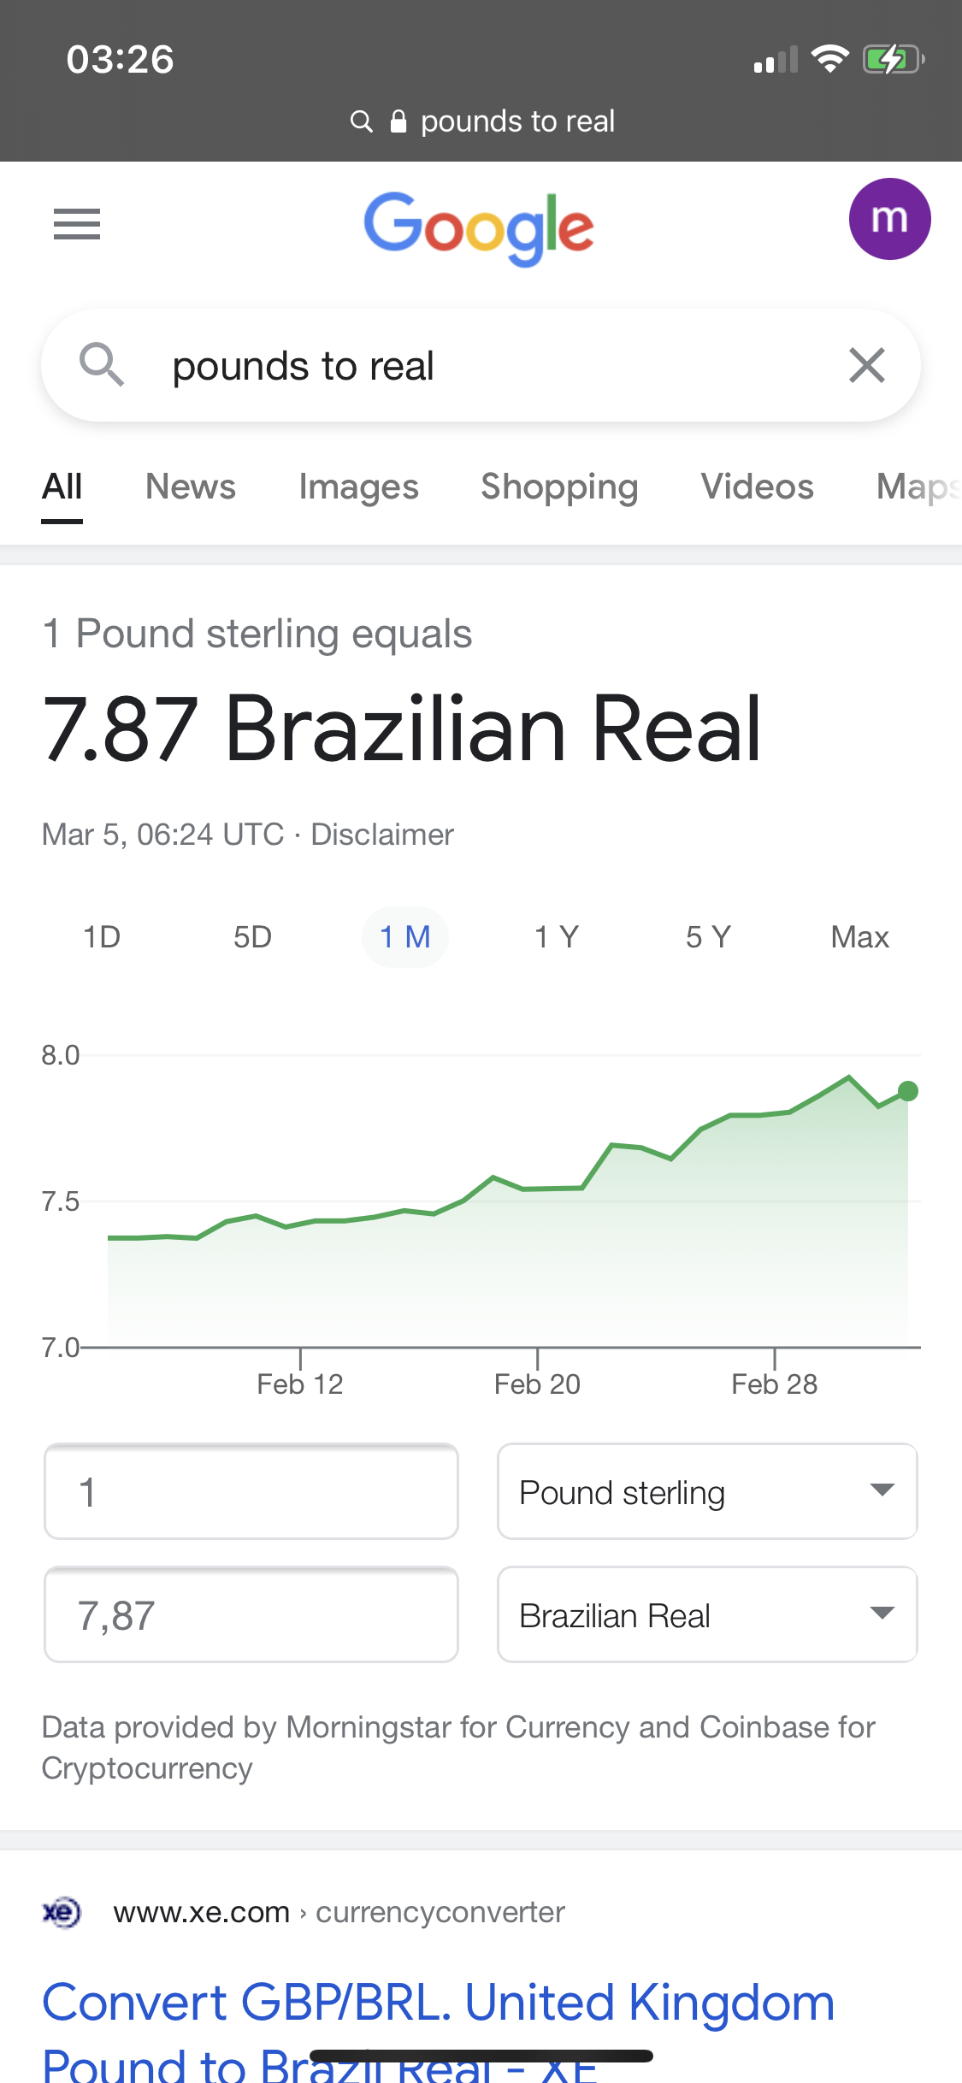Tap the purple account avatar
The image size is (962, 2083).
pyautogui.click(x=889, y=219)
